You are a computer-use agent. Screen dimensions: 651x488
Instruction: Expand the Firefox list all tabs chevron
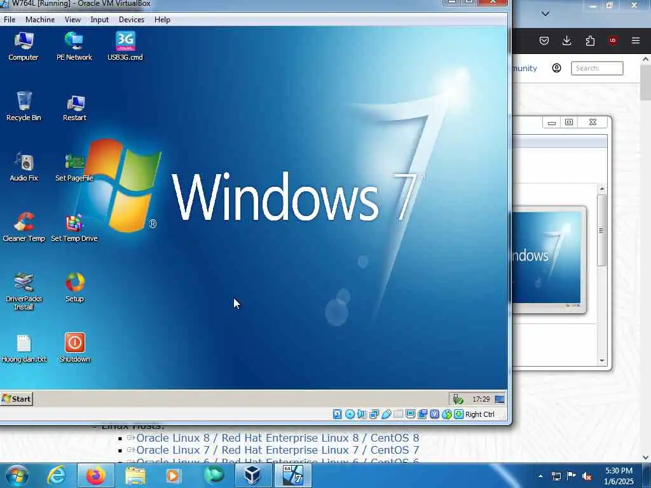[545, 14]
